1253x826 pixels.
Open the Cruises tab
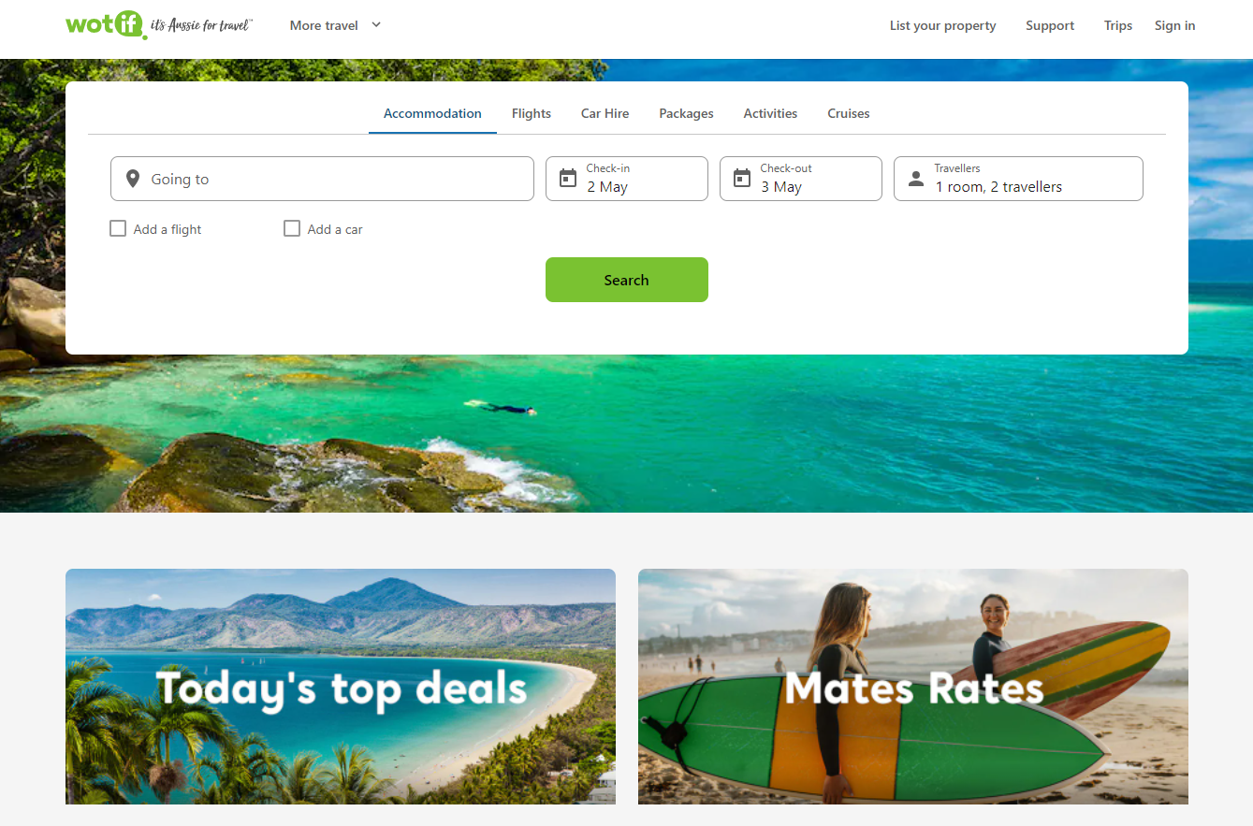(x=849, y=113)
